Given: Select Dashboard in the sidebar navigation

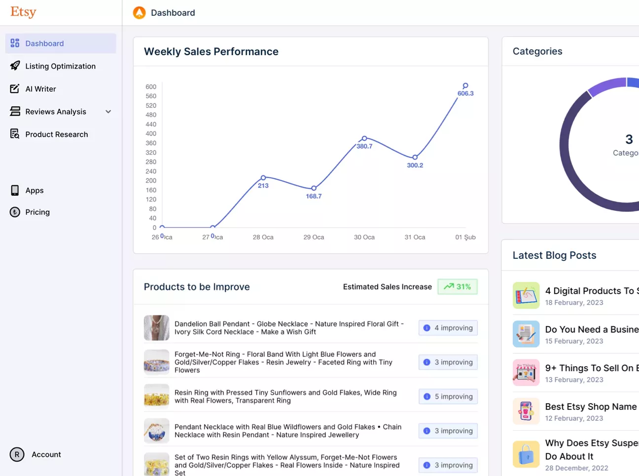Looking at the screenshot, I should point(44,43).
